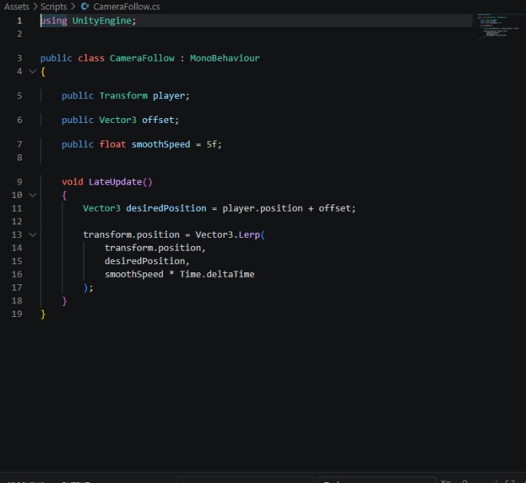Click the 'Lerp' method call

click(x=249, y=234)
